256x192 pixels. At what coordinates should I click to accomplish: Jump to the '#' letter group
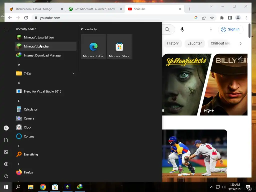[19, 65]
